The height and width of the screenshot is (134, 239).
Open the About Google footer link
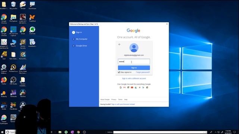105,99
